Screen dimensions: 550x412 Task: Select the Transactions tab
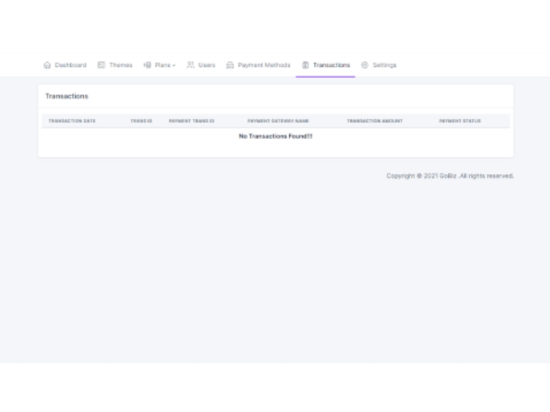pos(326,65)
